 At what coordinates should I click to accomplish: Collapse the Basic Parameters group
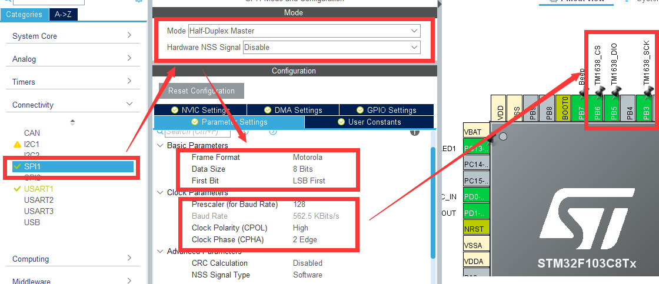160,145
